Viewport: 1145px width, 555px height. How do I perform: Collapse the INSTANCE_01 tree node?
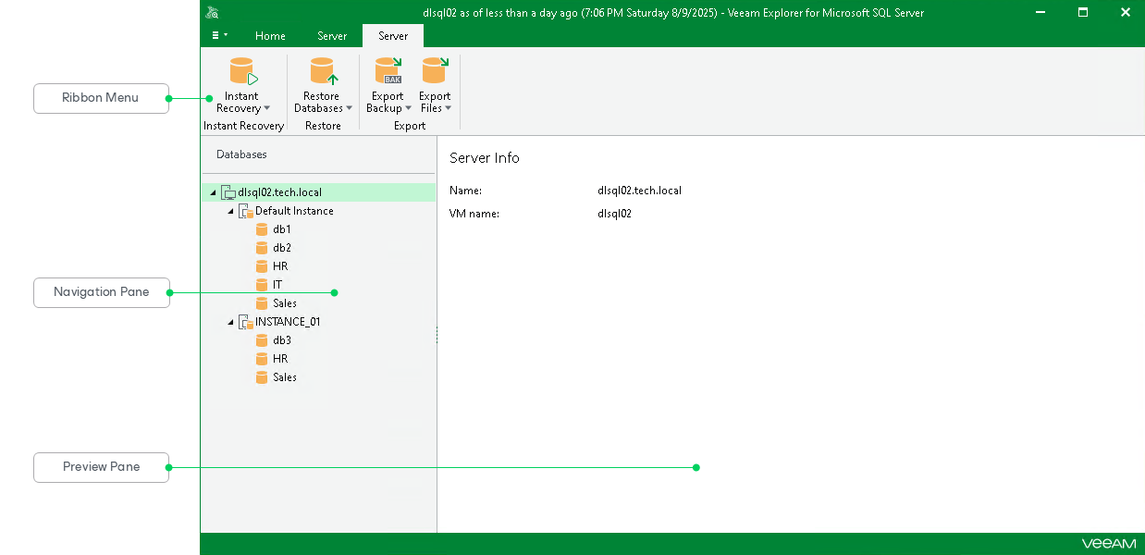coord(230,321)
